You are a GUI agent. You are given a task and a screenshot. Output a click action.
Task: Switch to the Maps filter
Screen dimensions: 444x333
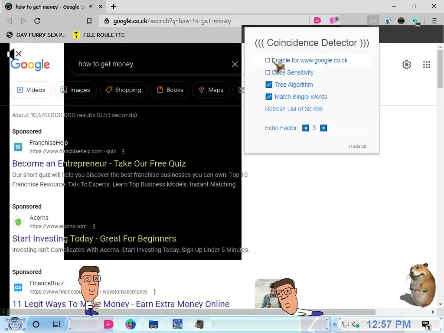pyautogui.click(x=211, y=90)
